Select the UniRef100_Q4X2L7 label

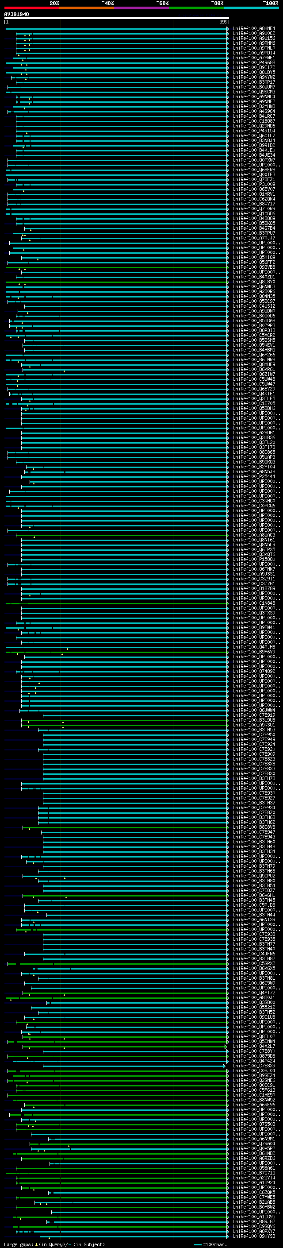pyautogui.click(x=254, y=1047)
